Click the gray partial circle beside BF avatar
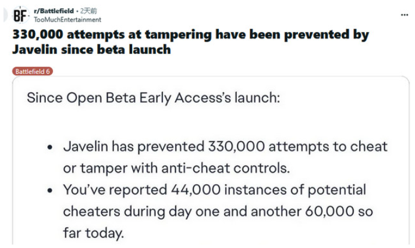Viewport: 415px width, 248px height. [6, 15]
